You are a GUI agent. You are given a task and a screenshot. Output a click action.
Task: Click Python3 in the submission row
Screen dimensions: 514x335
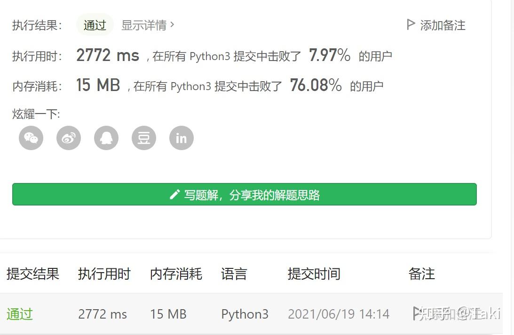[245, 314]
